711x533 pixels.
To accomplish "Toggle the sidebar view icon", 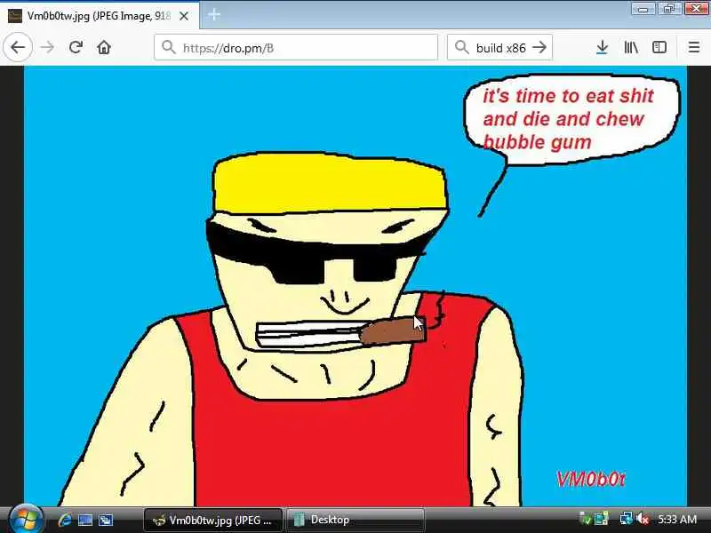I will 659,47.
